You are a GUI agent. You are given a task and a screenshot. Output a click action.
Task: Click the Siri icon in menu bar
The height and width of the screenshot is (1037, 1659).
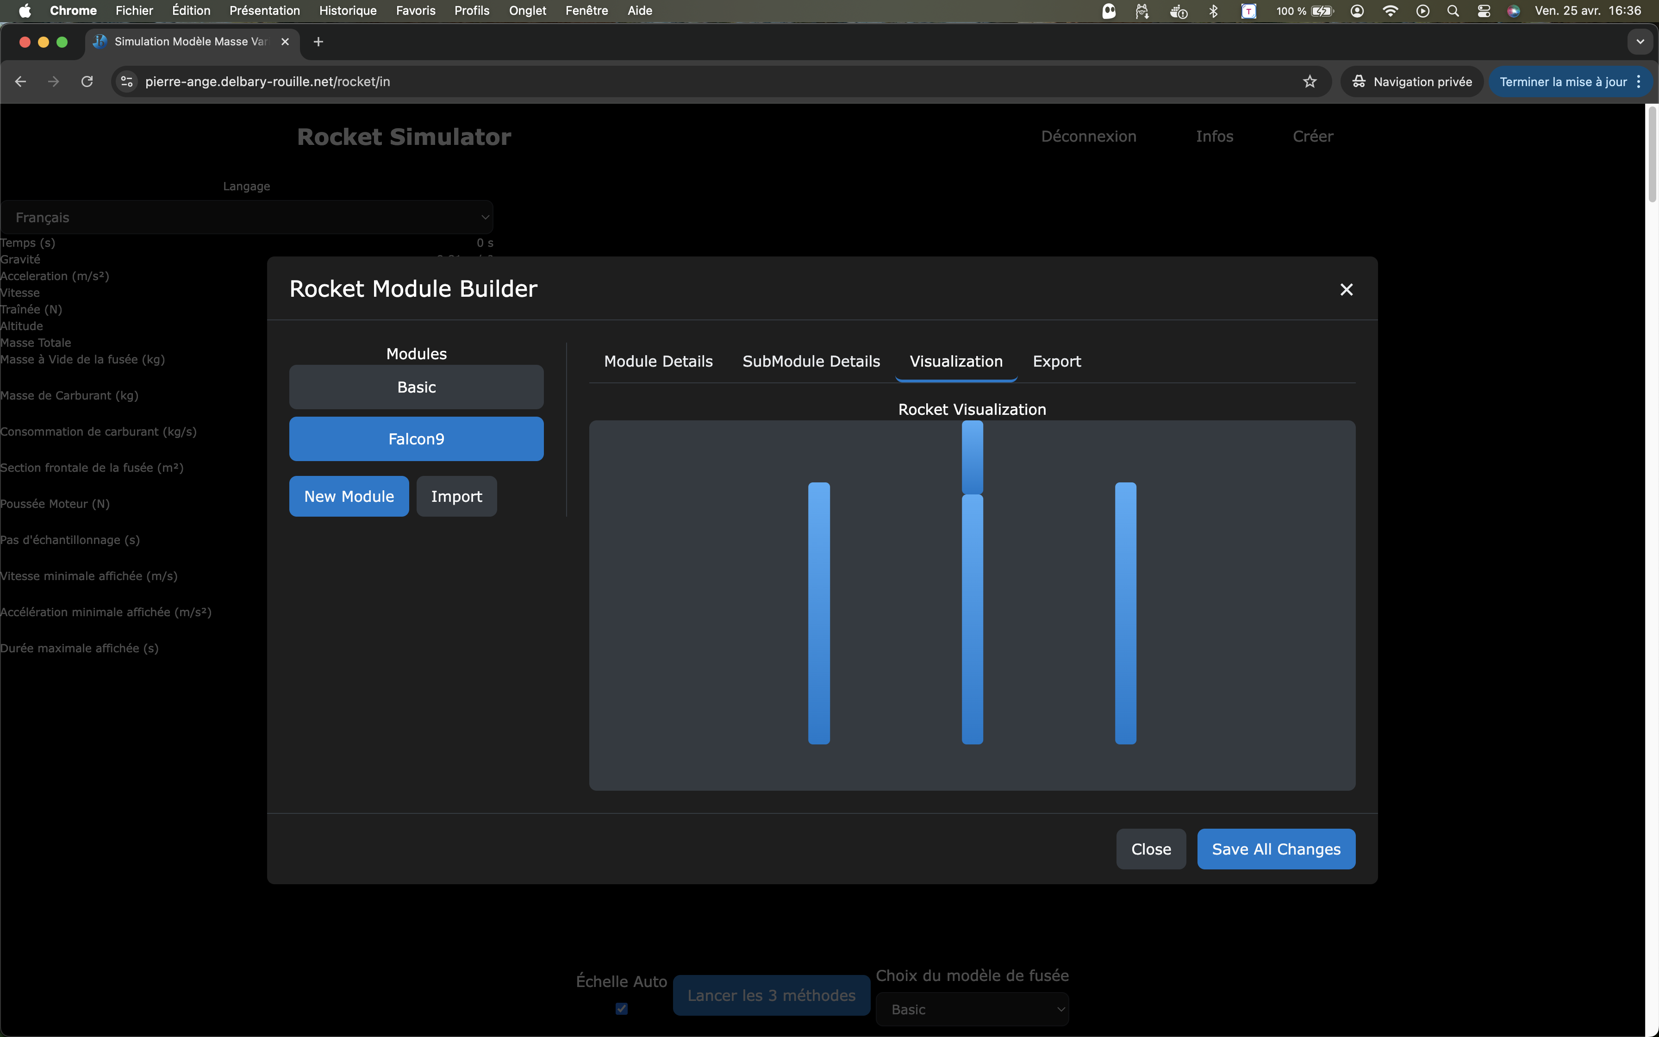point(1514,10)
